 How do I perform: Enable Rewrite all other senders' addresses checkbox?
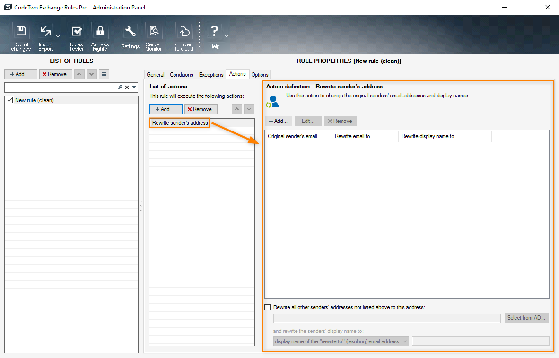click(x=268, y=307)
